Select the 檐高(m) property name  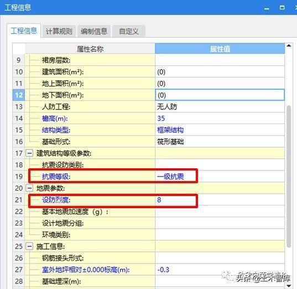click(x=55, y=118)
